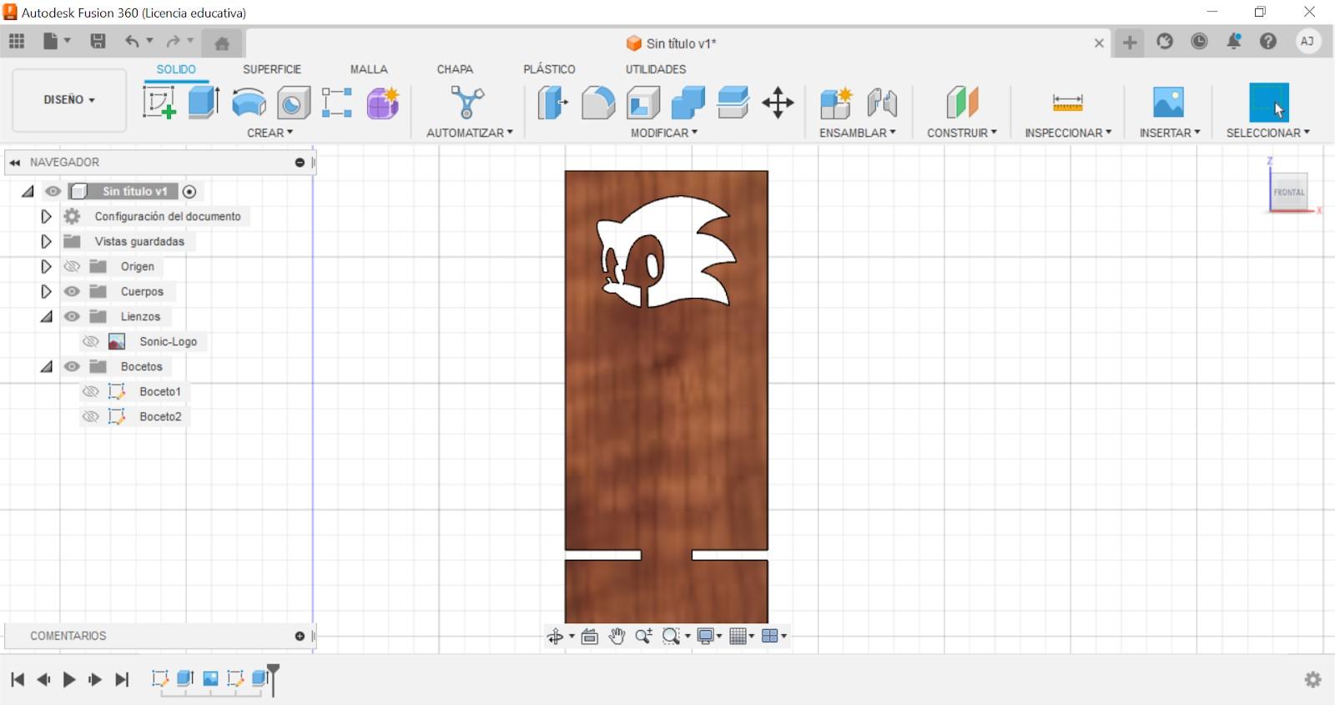
Task: Open the AJ user account button
Action: [1307, 41]
